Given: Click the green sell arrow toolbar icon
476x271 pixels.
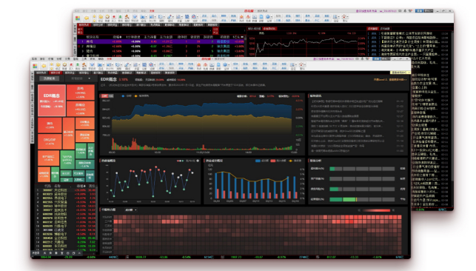Looking at the screenshot, I should click(78, 65).
